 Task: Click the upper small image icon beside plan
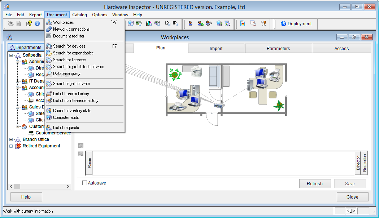(81, 146)
